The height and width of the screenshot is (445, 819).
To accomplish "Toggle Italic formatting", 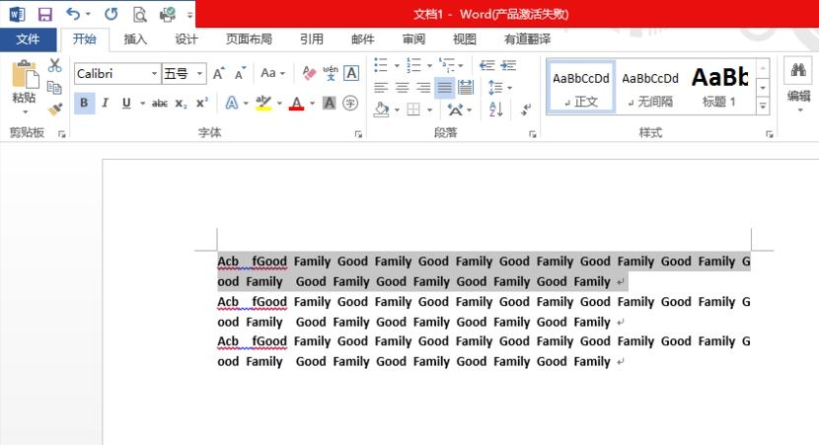I will (105, 103).
